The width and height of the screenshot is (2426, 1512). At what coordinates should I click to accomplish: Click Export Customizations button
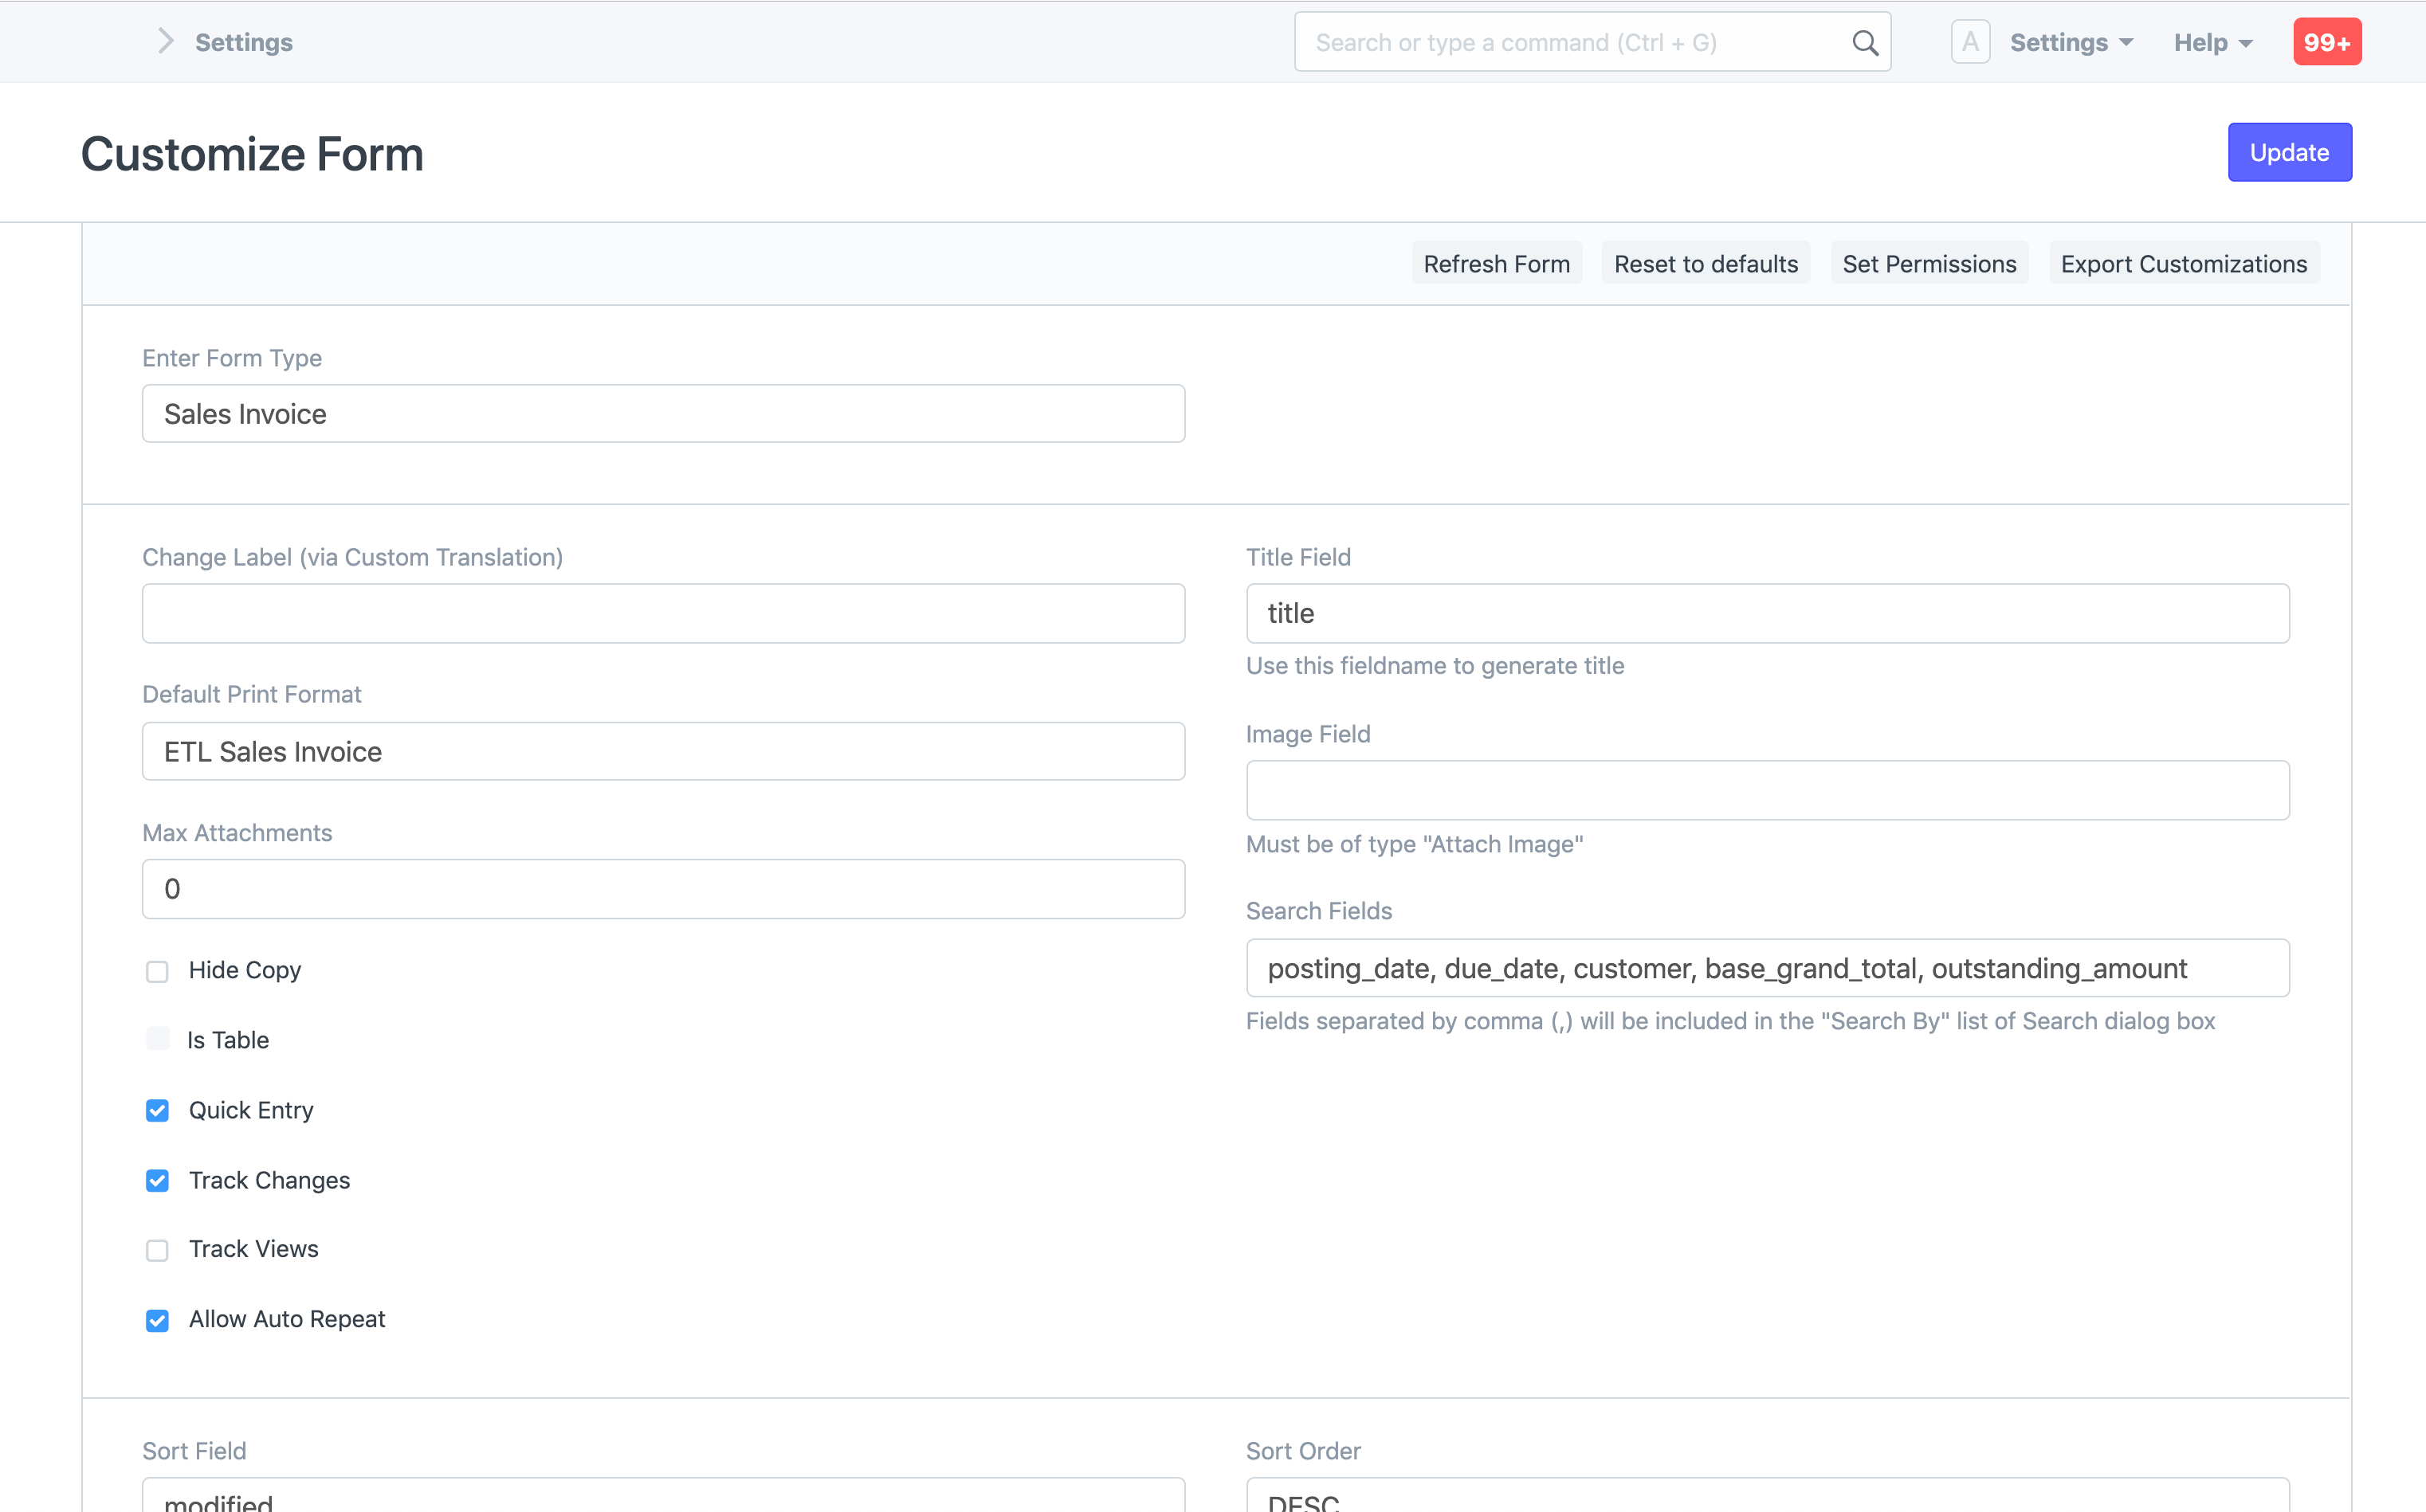(x=2183, y=264)
